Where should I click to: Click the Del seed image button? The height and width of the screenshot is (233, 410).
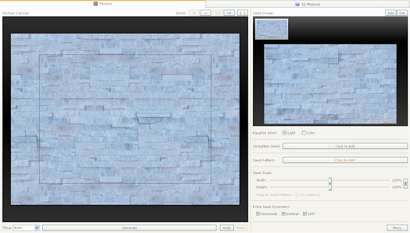coord(402,13)
